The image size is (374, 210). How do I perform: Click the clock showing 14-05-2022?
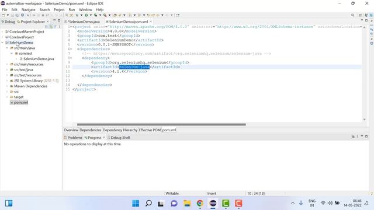352,203
